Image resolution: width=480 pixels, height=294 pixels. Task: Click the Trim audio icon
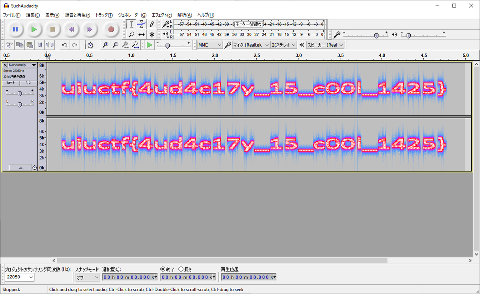click(x=40, y=45)
